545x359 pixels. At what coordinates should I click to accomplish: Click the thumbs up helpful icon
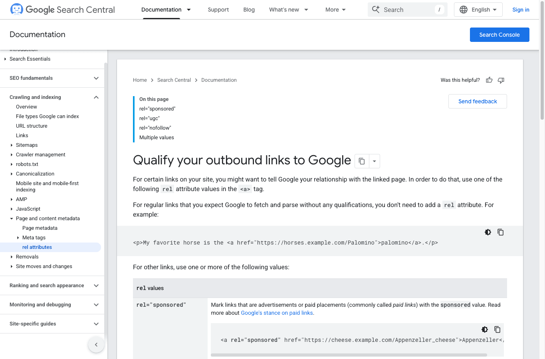[489, 80]
